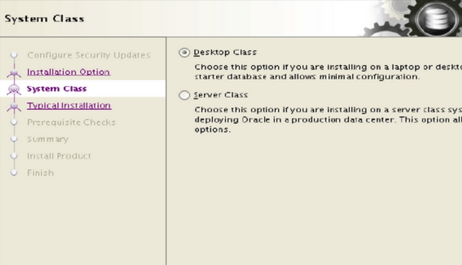
Task: Click the Finish step bullet icon
Action: 14,173
